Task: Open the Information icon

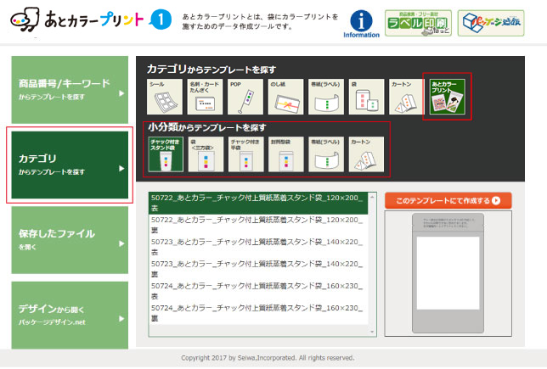Action: [x=361, y=24]
